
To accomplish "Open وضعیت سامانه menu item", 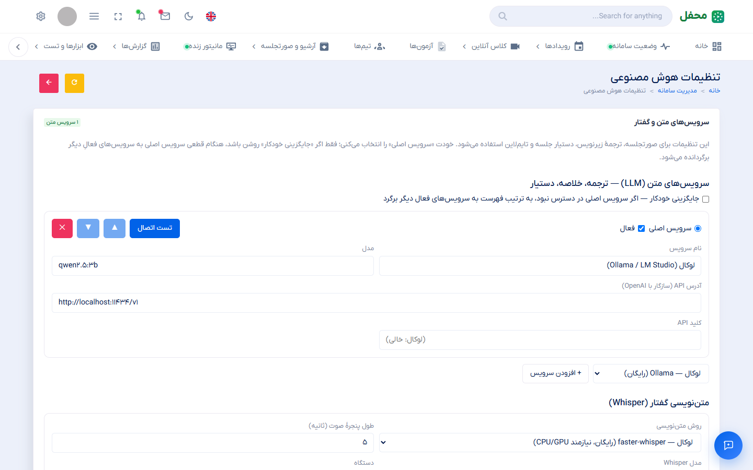I will (x=638, y=46).
